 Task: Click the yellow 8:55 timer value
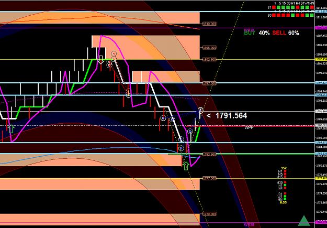pyautogui.click(x=284, y=202)
